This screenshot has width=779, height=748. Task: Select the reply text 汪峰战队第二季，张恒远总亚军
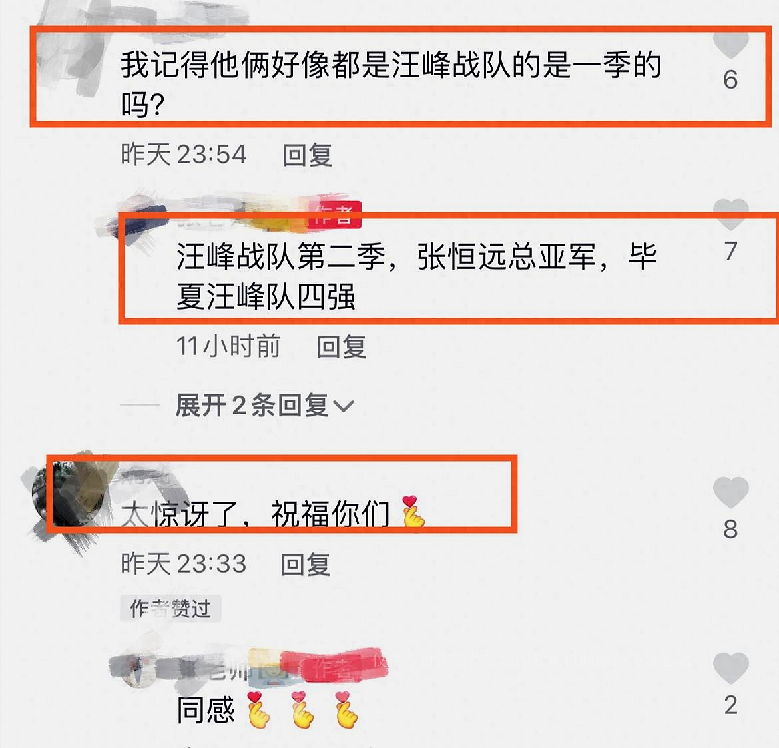tap(386, 256)
